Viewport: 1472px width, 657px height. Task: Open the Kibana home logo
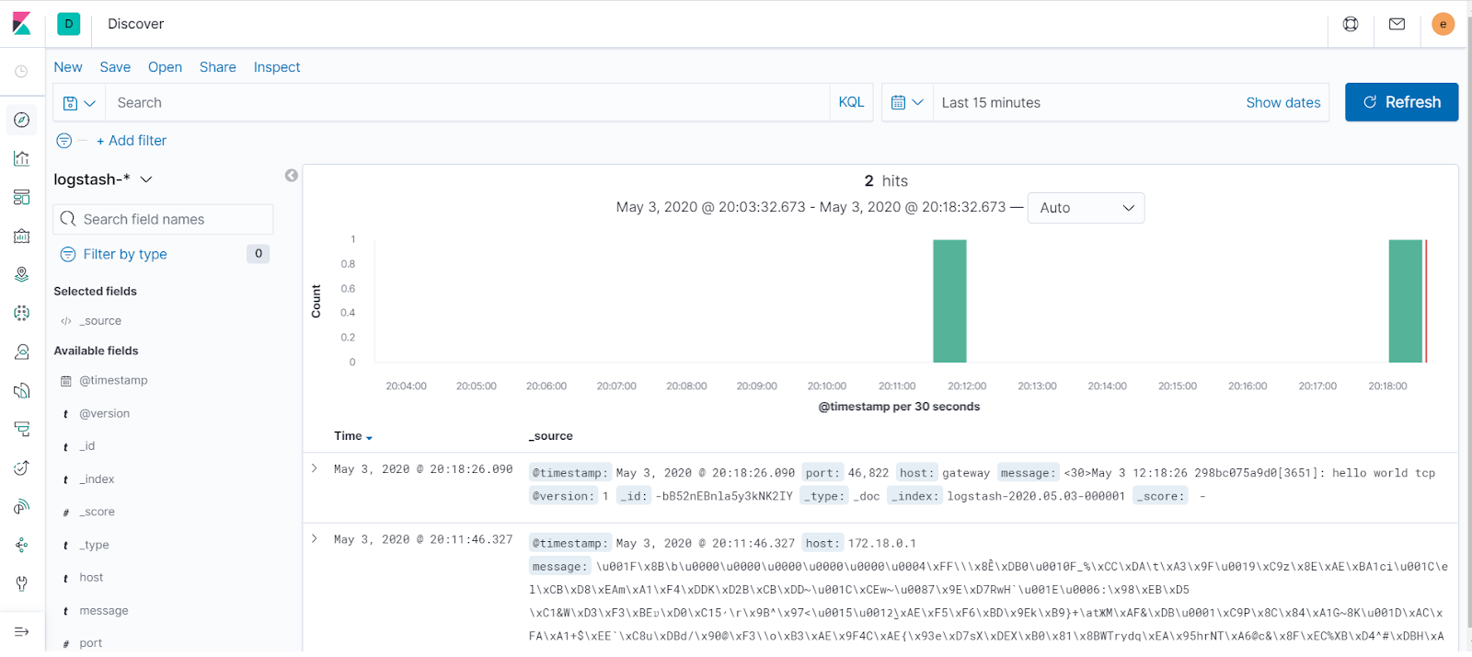[x=22, y=24]
